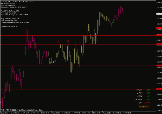Viewport: 162px width, 114px height.
Task: Click the TODAY trend label
Action: pos(139,90)
